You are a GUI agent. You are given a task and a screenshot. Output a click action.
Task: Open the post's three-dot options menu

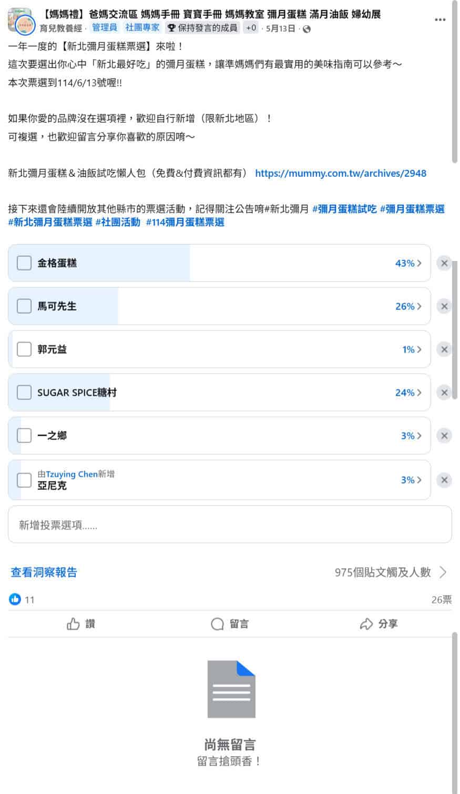(440, 20)
